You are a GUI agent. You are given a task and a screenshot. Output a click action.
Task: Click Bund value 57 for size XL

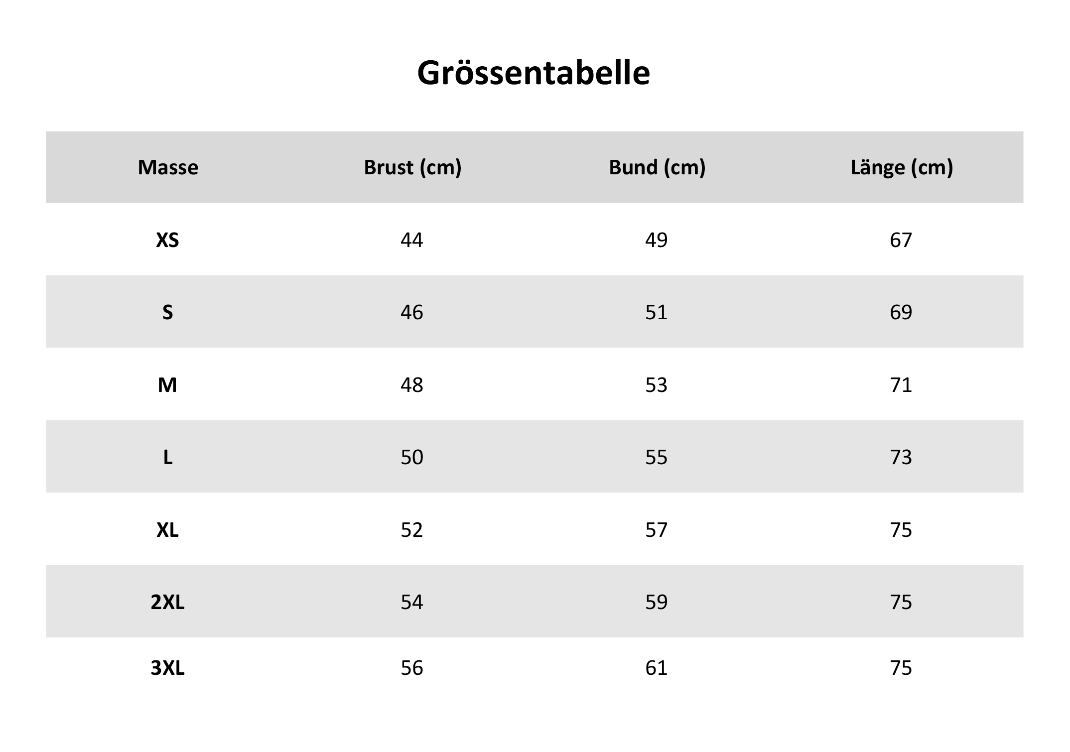(657, 530)
